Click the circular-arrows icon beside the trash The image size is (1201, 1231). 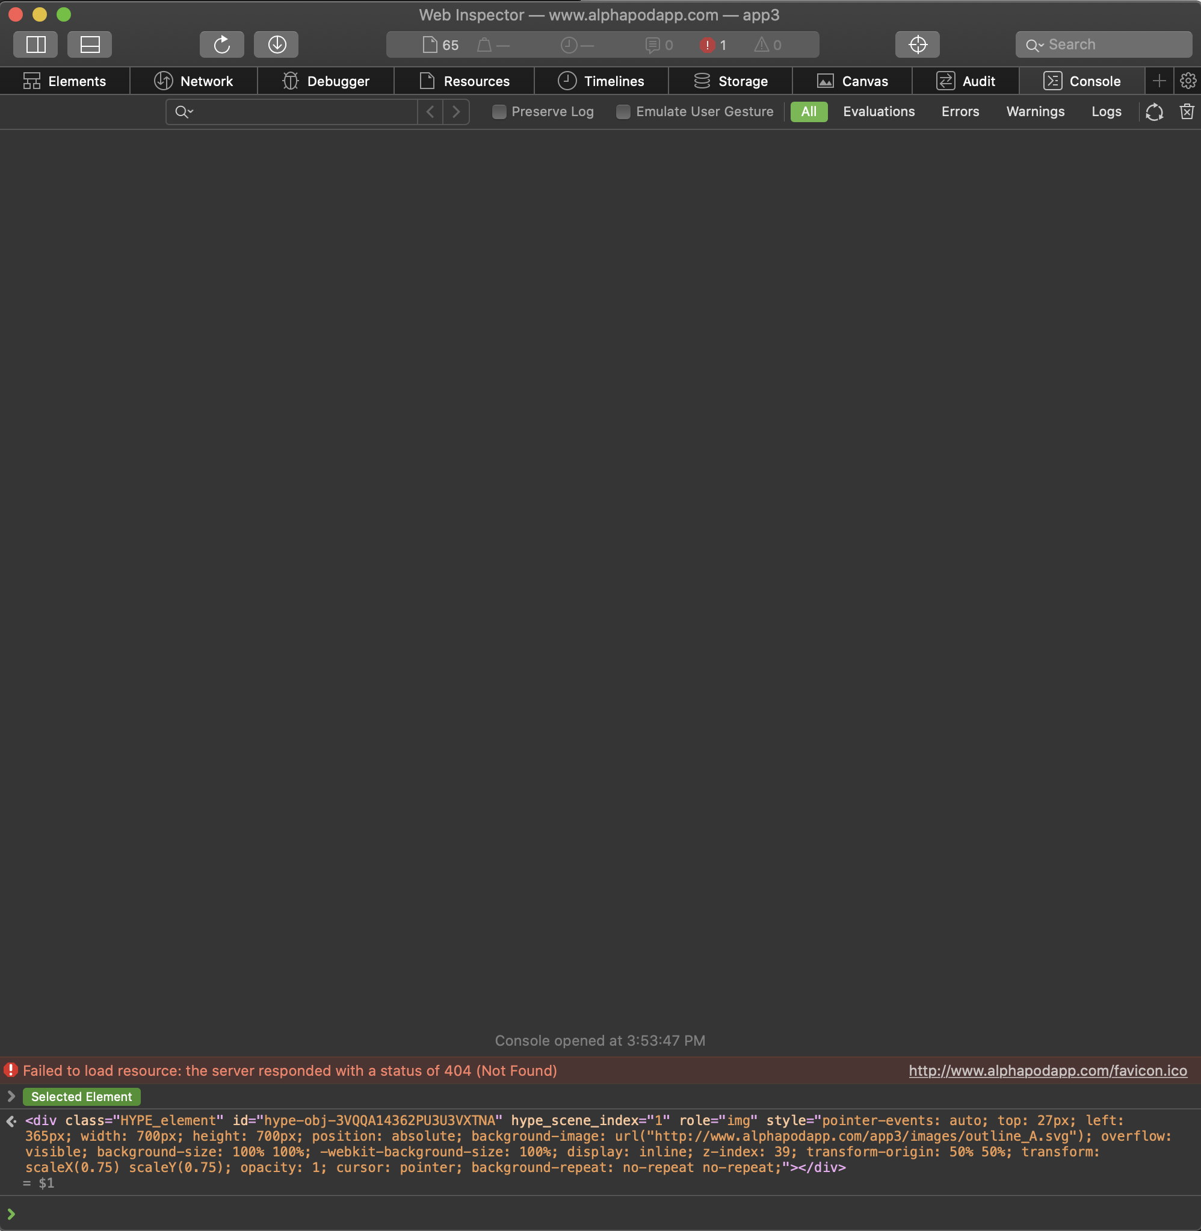tap(1154, 112)
